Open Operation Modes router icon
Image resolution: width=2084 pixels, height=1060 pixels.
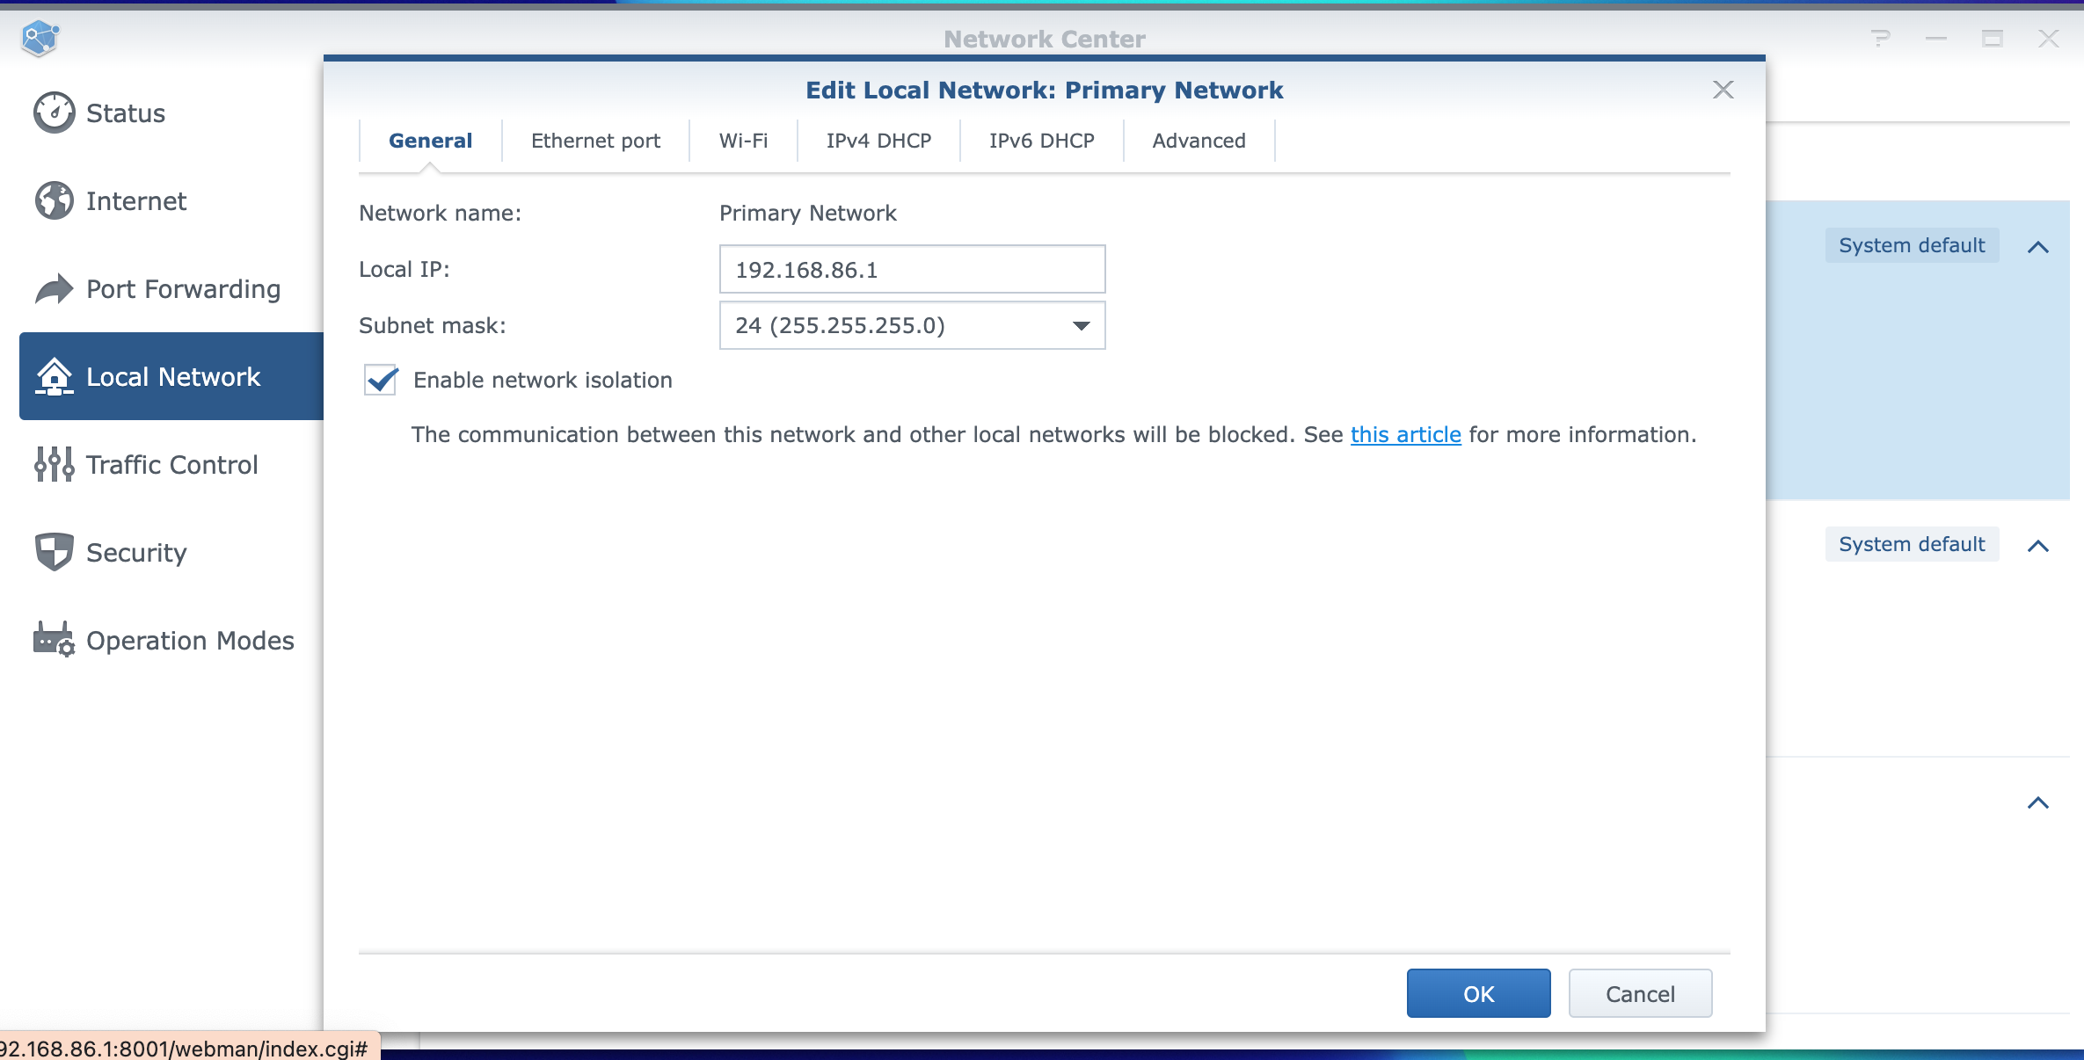coord(55,640)
